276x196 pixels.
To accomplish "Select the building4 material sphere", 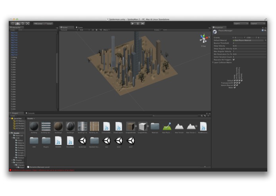I will [x=70, y=127].
